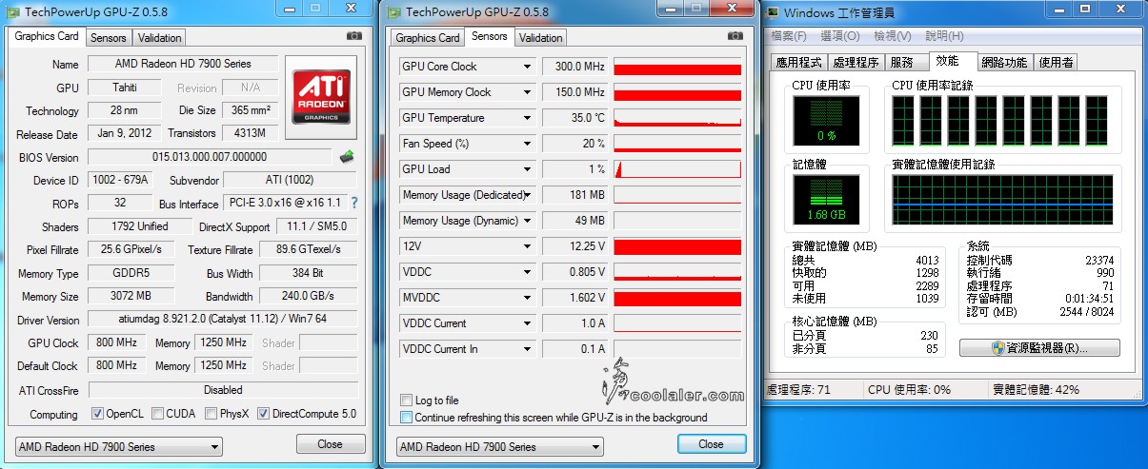1148x469 pixels.
Task: Open the VDDC Current sensor dropdown
Action: click(527, 323)
